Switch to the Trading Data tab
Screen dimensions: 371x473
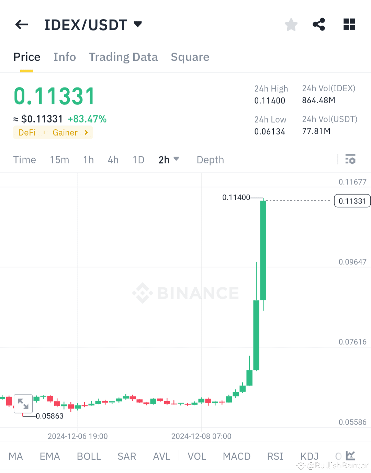[123, 57]
